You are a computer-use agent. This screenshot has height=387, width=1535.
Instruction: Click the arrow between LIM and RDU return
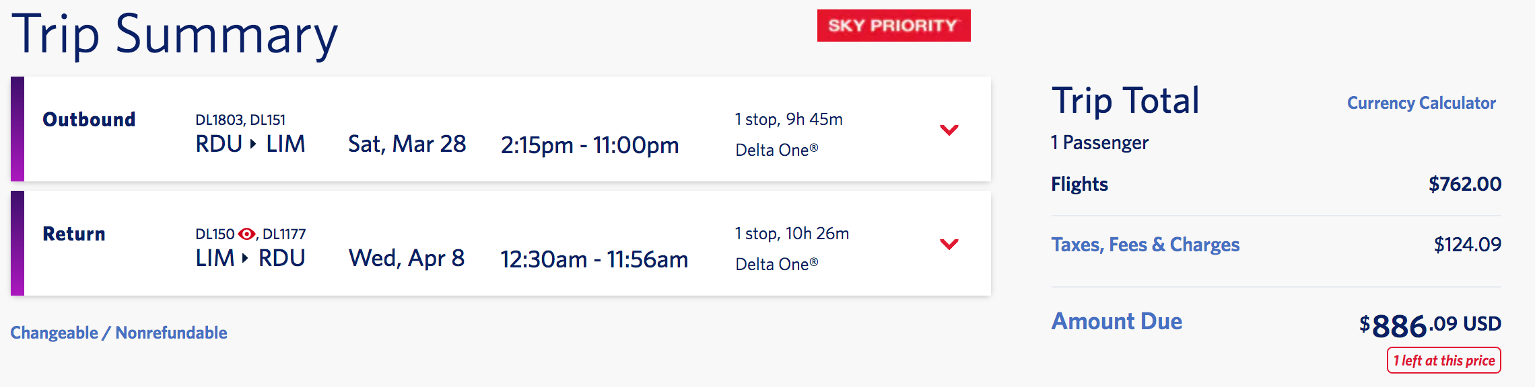[x=246, y=258]
